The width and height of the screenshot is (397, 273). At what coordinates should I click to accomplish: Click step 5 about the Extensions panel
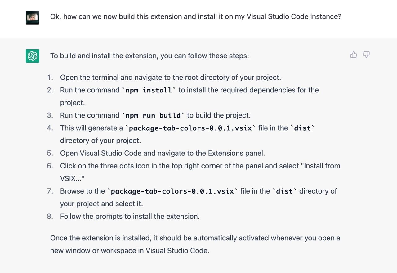click(x=162, y=153)
